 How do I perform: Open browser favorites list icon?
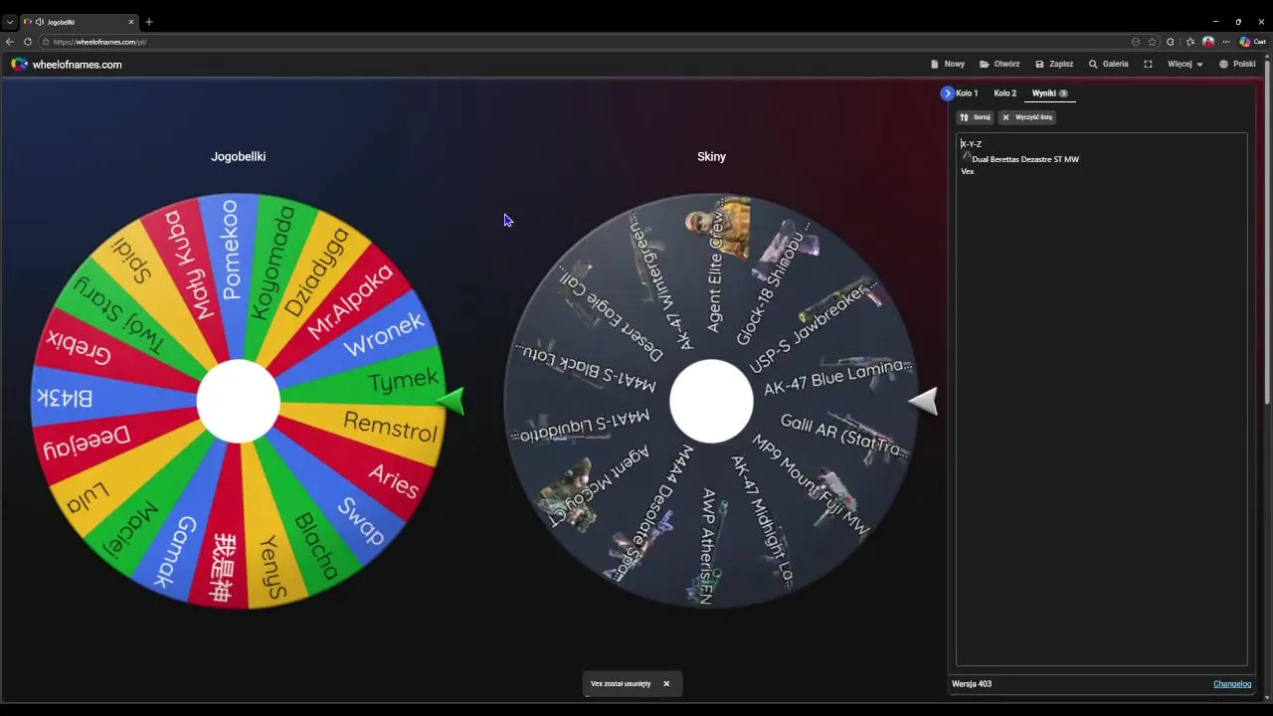tap(1190, 42)
